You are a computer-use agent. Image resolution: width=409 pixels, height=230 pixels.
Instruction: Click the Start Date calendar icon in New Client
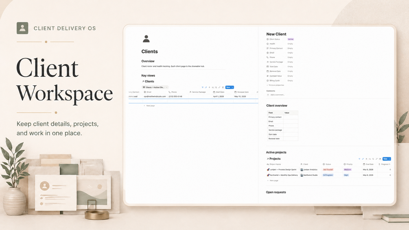point(267,66)
